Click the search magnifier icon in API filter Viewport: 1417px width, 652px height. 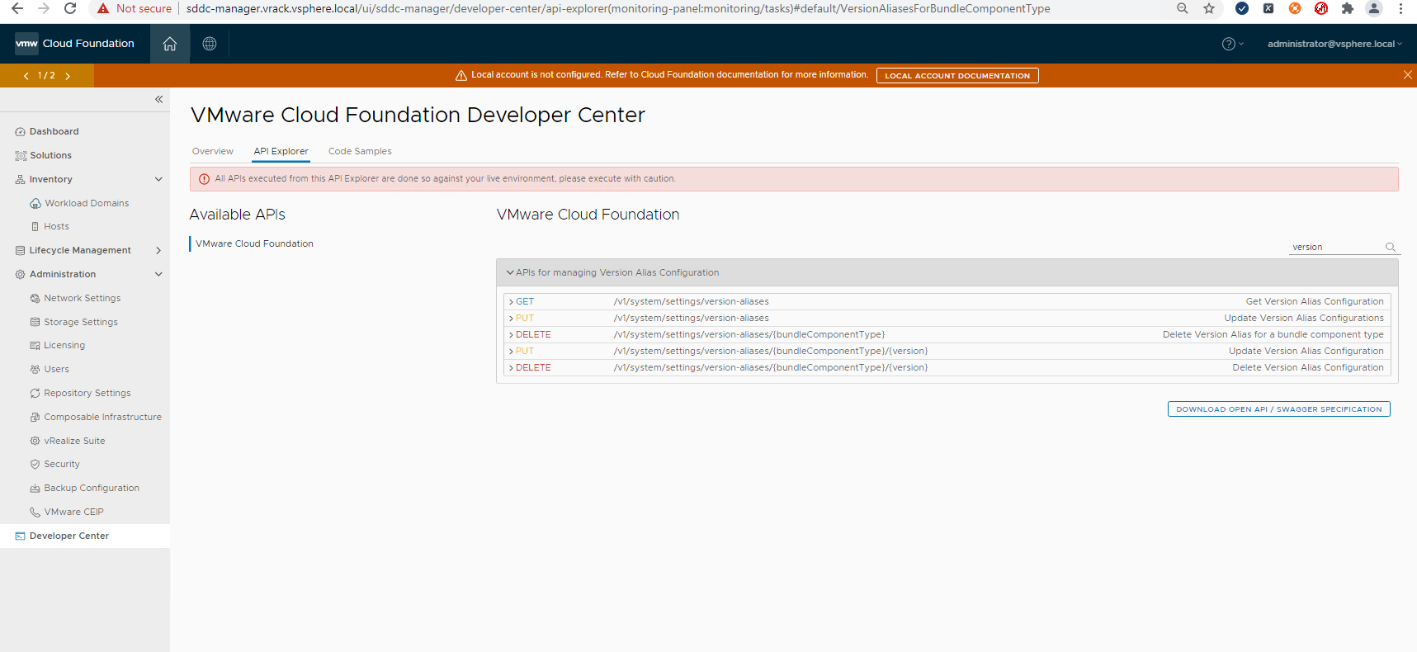tap(1391, 247)
